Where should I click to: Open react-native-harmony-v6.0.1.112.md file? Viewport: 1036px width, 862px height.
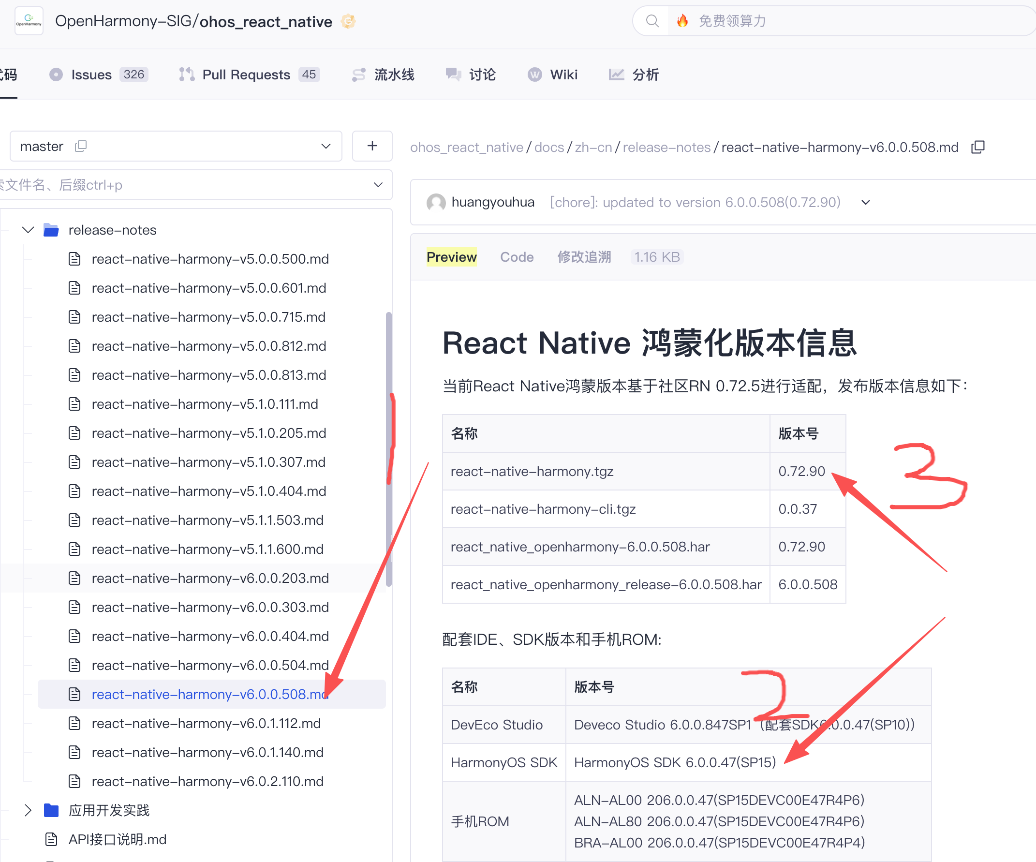[x=206, y=723]
